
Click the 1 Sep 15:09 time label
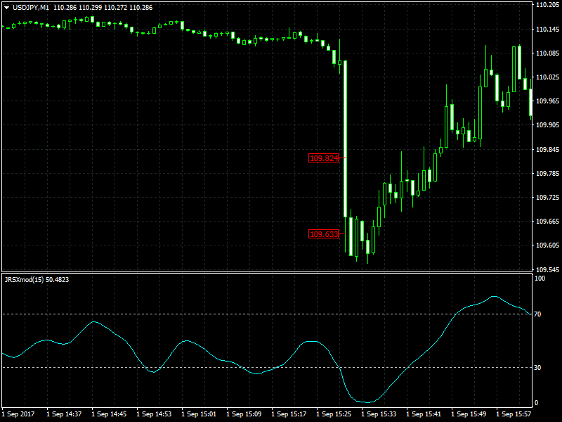pyautogui.click(x=244, y=414)
